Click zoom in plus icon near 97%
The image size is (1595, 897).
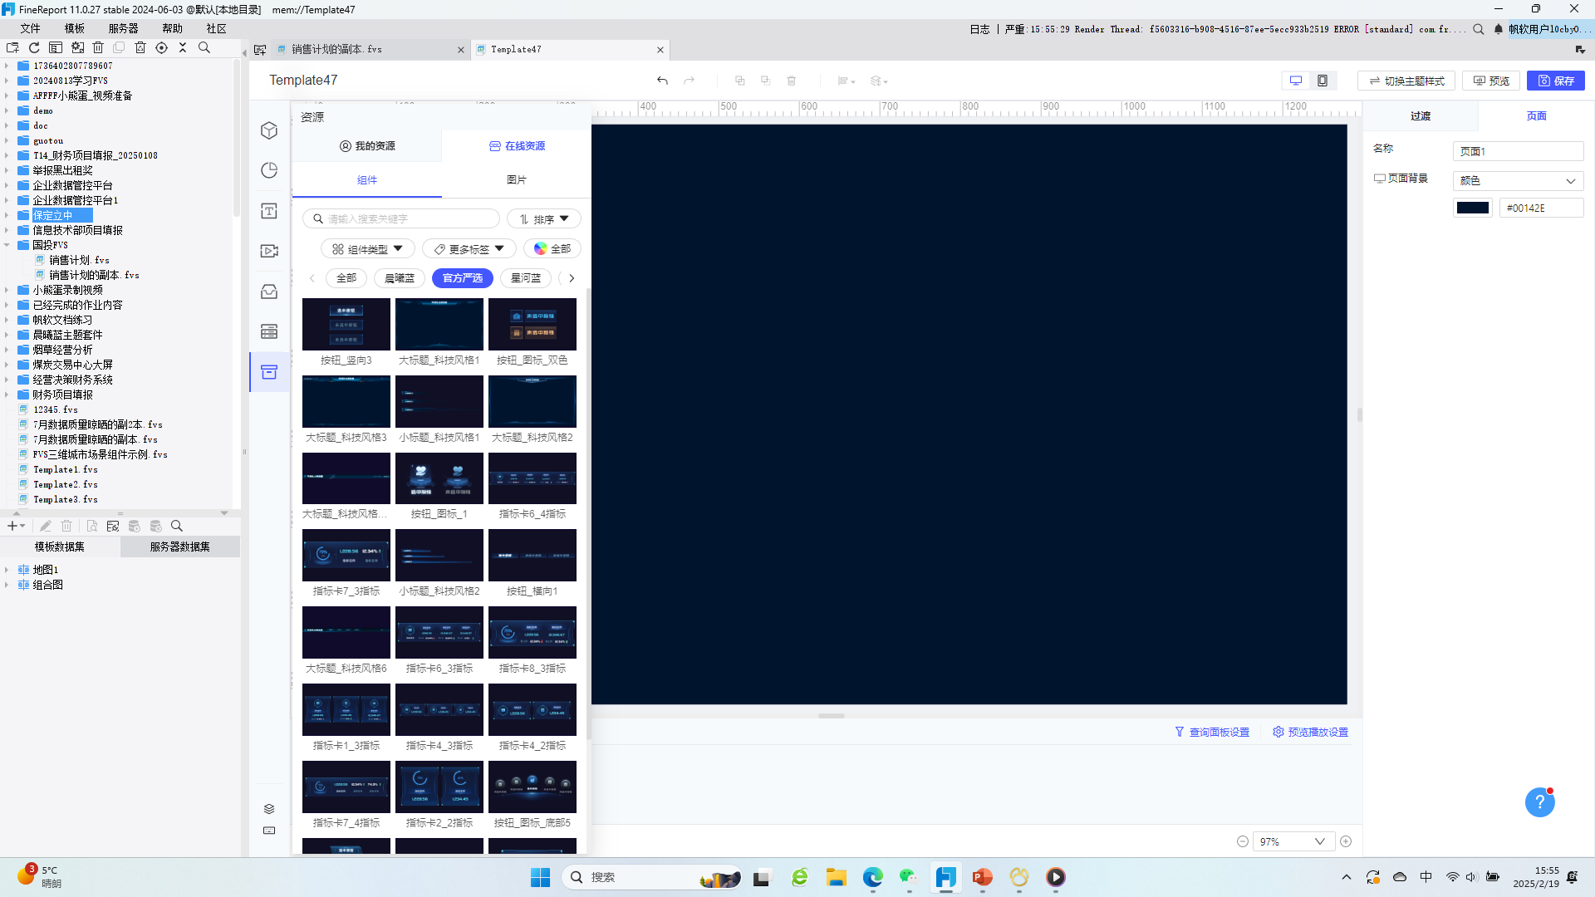point(1346,841)
